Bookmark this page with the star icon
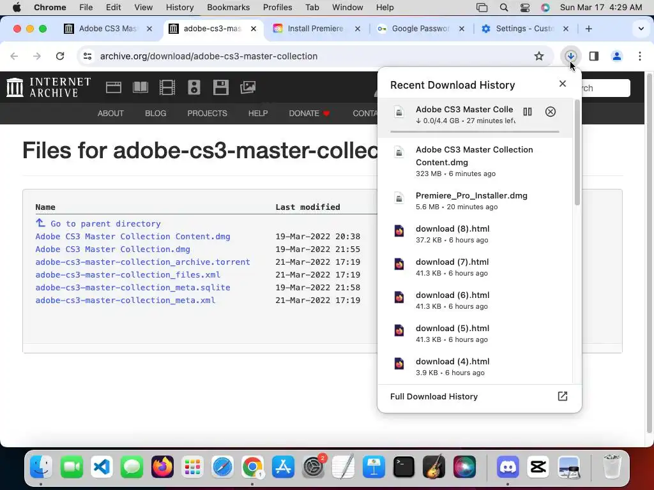 pyautogui.click(x=539, y=56)
